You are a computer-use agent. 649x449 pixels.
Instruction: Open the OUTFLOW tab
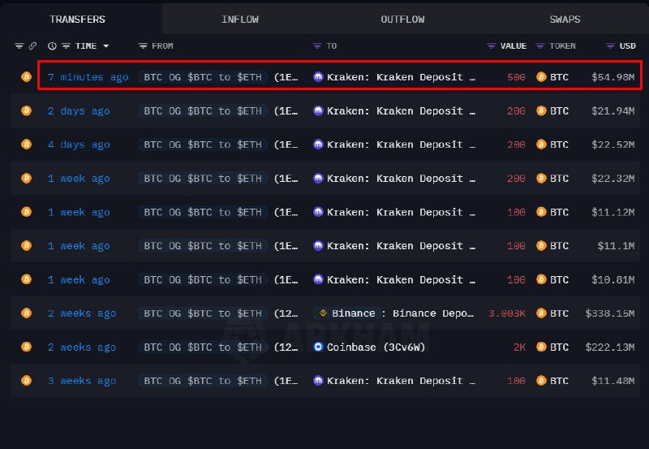pos(402,19)
